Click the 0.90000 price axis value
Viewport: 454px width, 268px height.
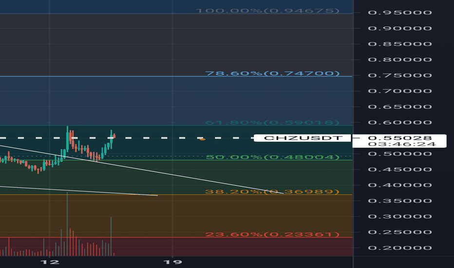pos(400,28)
